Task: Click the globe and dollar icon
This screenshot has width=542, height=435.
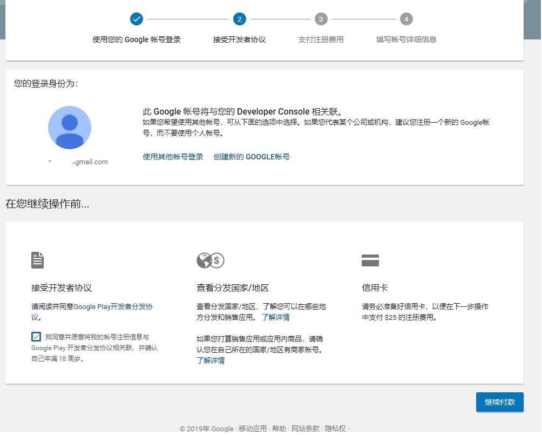Action: (x=211, y=260)
